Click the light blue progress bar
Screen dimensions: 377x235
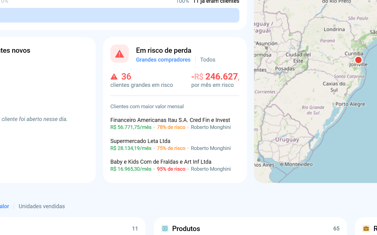pyautogui.click(x=119, y=15)
